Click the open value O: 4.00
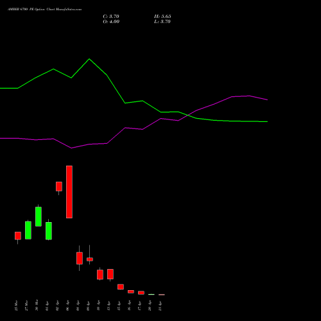This screenshot has width=321, height=321. pyautogui.click(x=111, y=22)
